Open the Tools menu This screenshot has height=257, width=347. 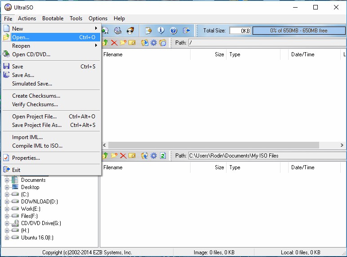[76, 18]
